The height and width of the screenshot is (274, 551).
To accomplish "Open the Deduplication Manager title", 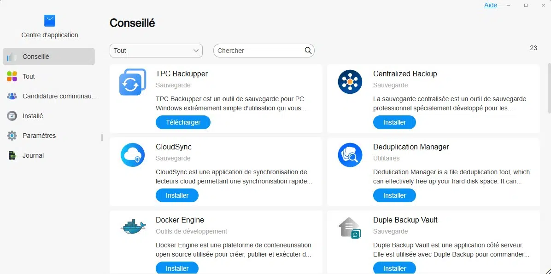I will click(x=411, y=147).
